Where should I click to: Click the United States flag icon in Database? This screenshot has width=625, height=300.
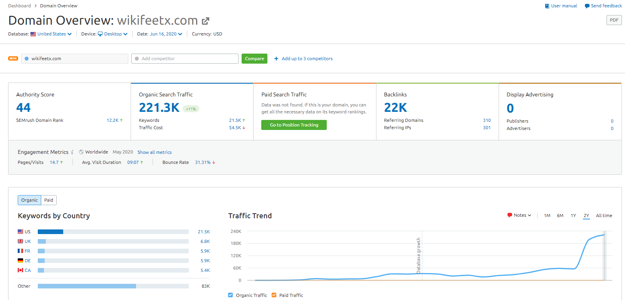click(x=33, y=34)
